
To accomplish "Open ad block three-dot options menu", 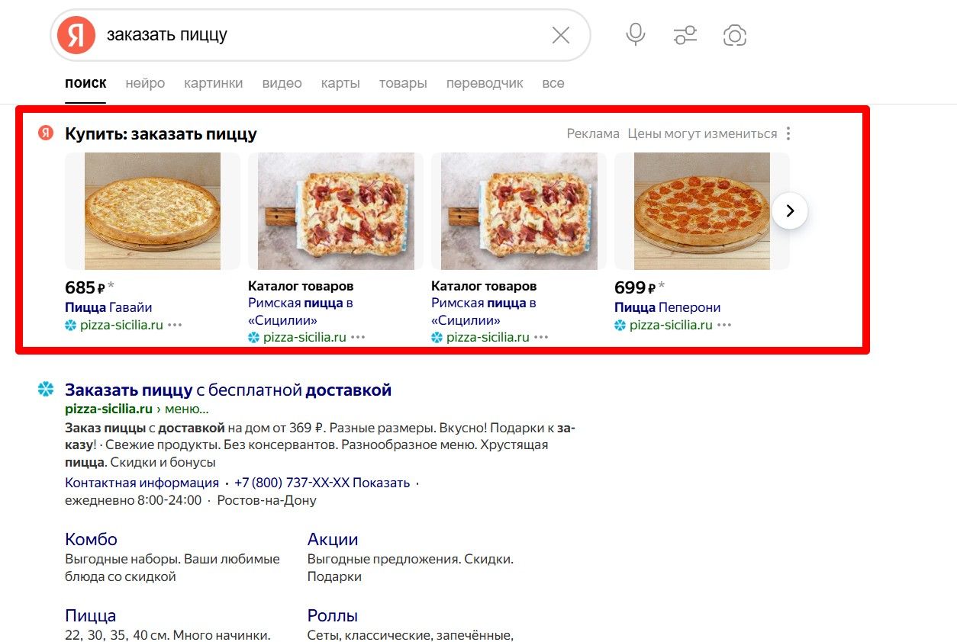I will point(788,133).
